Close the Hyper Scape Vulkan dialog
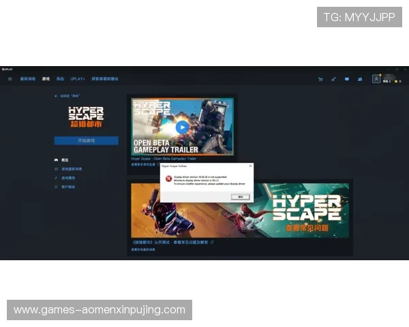The width and height of the screenshot is (409, 327). click(250, 166)
